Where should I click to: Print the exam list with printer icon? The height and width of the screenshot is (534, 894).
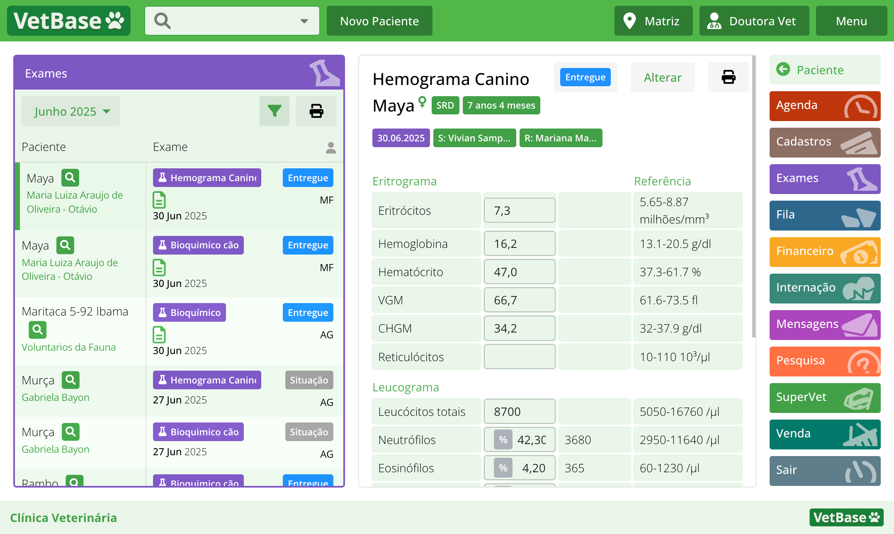(x=316, y=111)
